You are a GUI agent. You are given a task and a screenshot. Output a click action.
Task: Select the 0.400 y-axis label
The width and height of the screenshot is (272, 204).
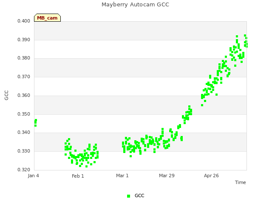(x=24, y=21)
